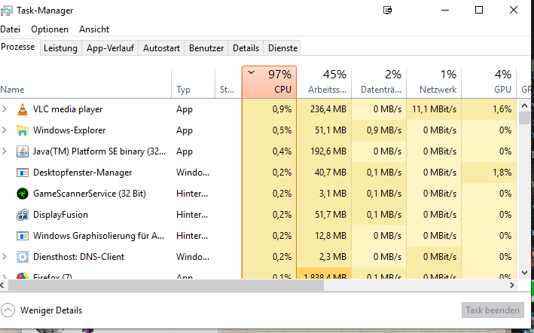Click the horizontal scrollbar right arrow
534x333 pixels.
[x=512, y=286]
